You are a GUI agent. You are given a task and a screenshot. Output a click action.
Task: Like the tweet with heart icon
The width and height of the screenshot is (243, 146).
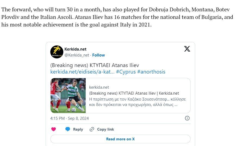point(54,129)
